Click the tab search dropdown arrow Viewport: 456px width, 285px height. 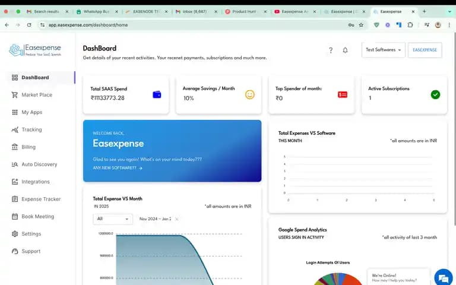pyautogui.click(x=449, y=12)
